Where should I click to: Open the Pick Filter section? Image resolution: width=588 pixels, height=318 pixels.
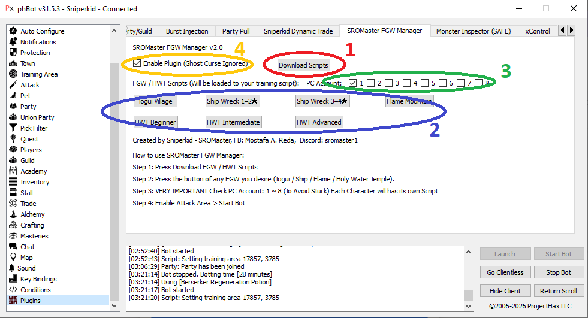tap(34, 128)
